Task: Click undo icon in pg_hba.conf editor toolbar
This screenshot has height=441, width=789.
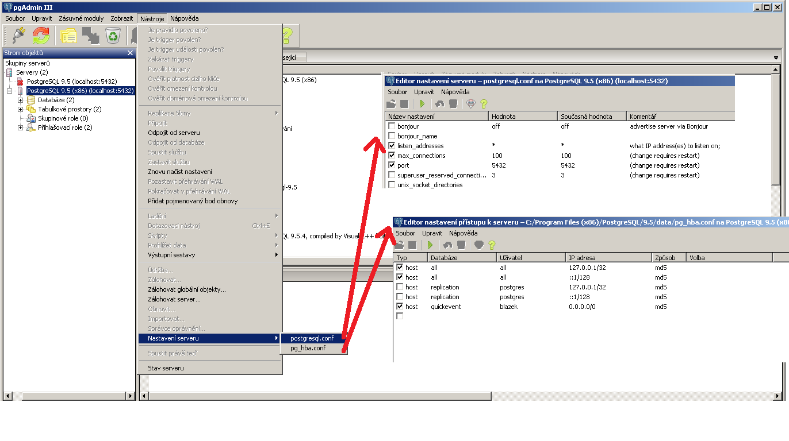Action: [x=448, y=245]
